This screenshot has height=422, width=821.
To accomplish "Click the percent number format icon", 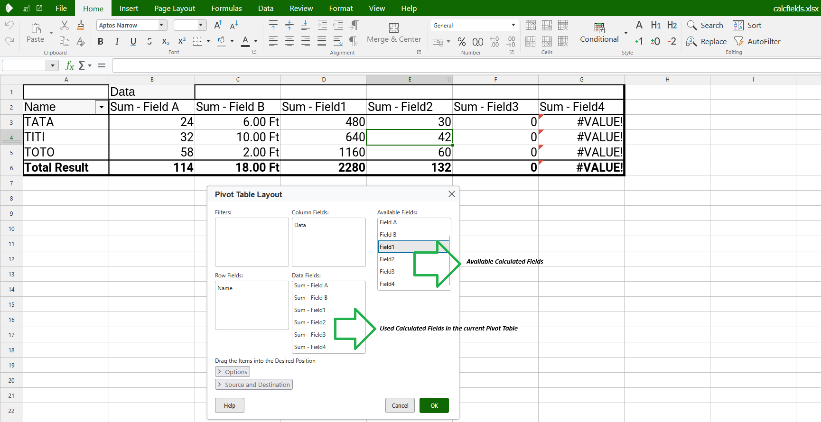I will (x=461, y=42).
